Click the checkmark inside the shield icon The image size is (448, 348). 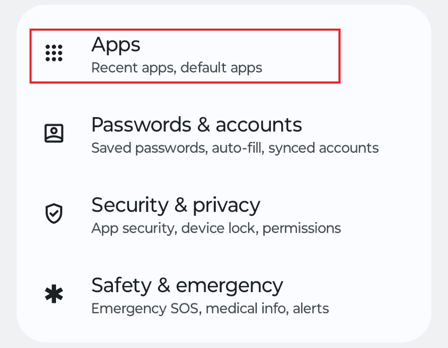coord(54,214)
